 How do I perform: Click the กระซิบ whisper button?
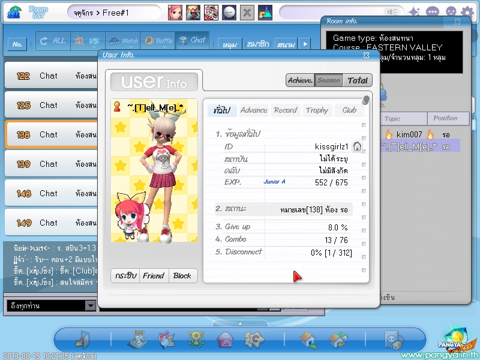(x=125, y=276)
